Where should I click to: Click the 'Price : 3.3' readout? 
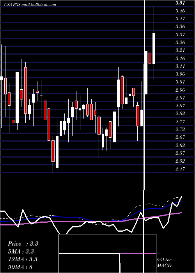[x=23, y=244]
